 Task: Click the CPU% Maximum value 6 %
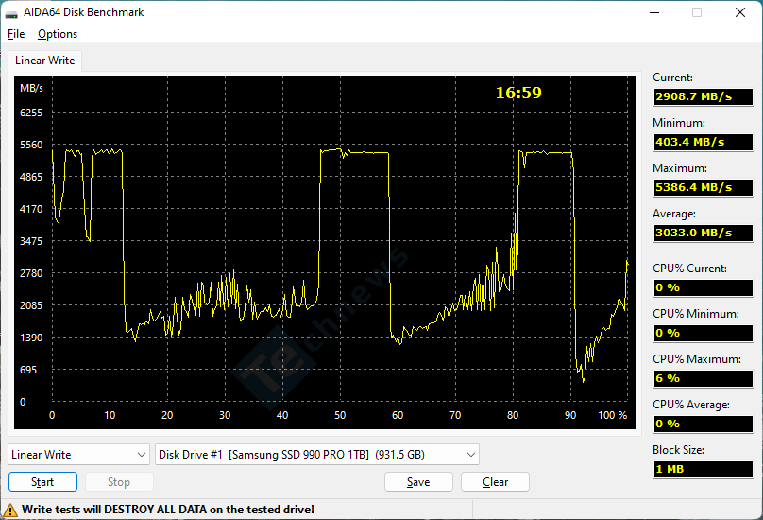coord(704,378)
